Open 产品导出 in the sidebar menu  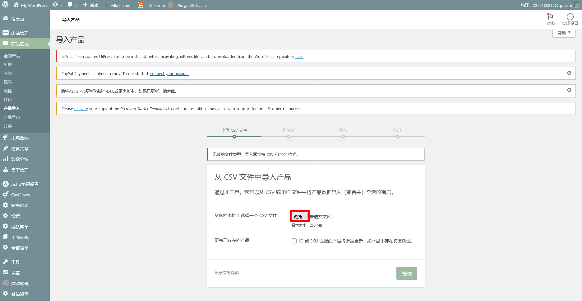[12, 117]
